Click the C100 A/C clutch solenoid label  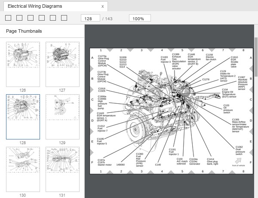click(182, 161)
